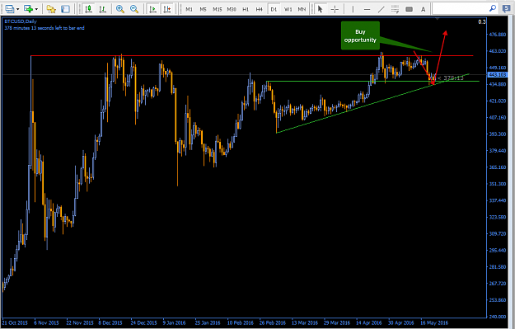Switch to the M1 timeframe

(x=189, y=9)
